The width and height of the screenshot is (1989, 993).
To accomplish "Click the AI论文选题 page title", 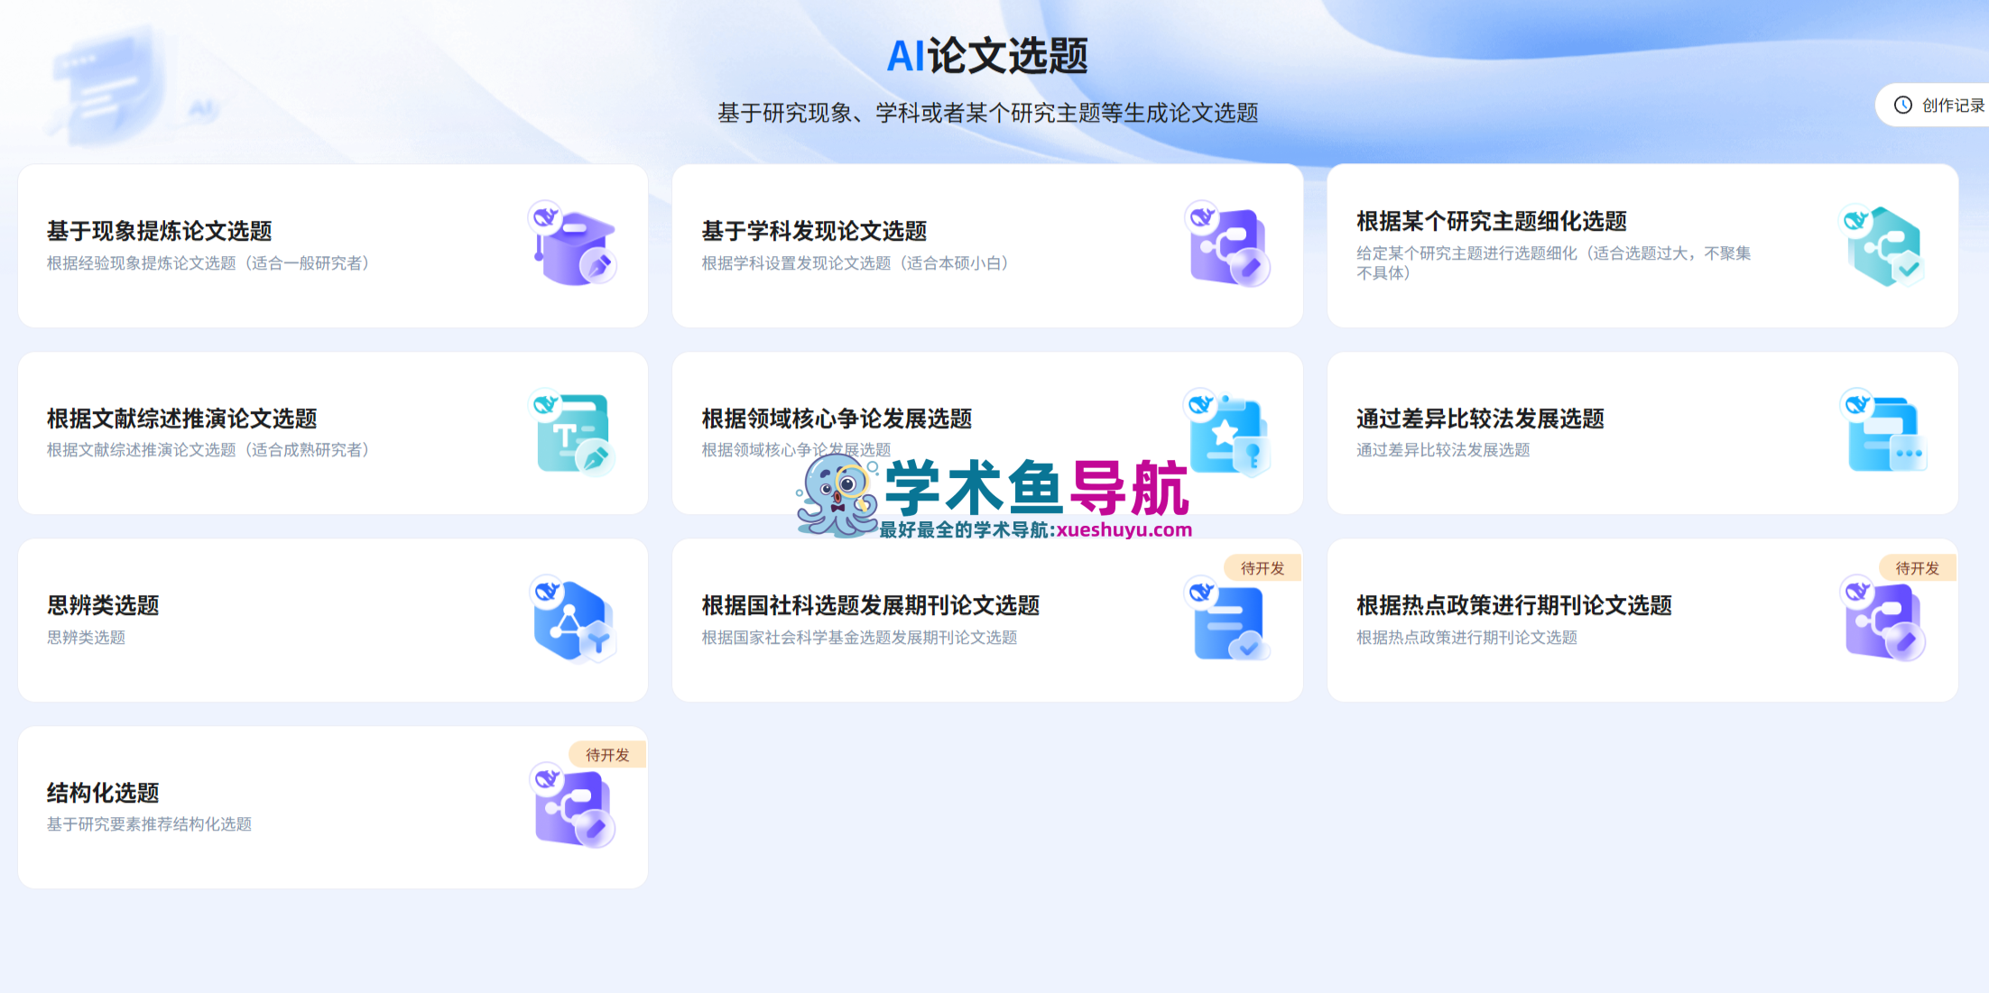I will click(x=990, y=56).
